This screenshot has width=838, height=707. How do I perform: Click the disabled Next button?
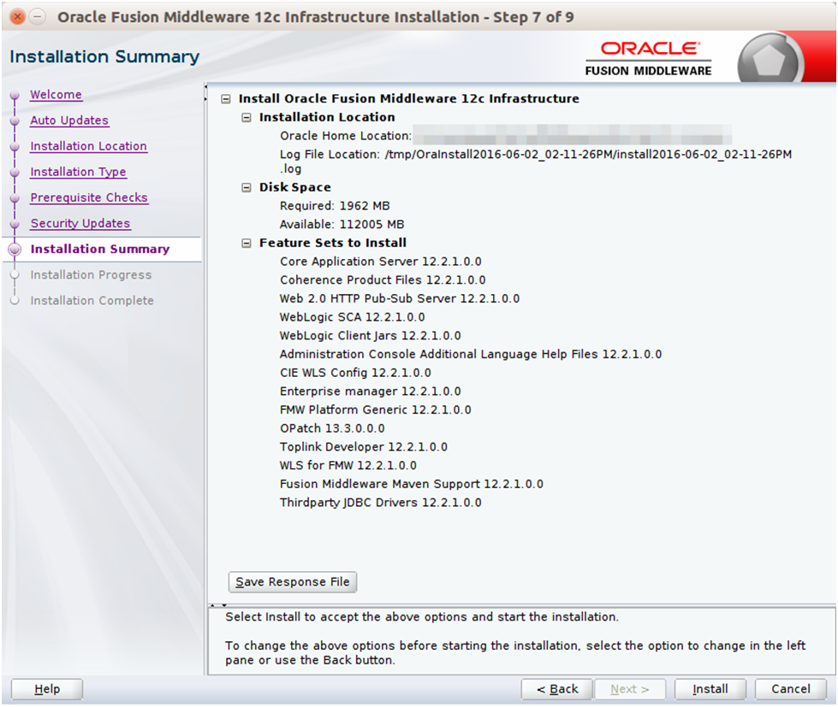coord(630,689)
